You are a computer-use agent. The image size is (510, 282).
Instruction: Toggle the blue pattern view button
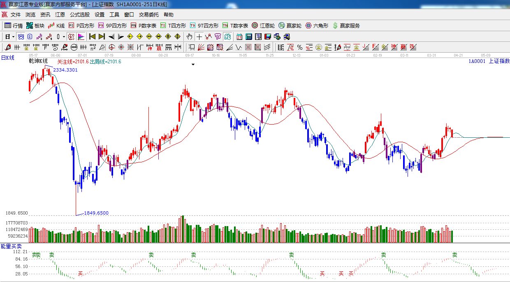click(21, 37)
